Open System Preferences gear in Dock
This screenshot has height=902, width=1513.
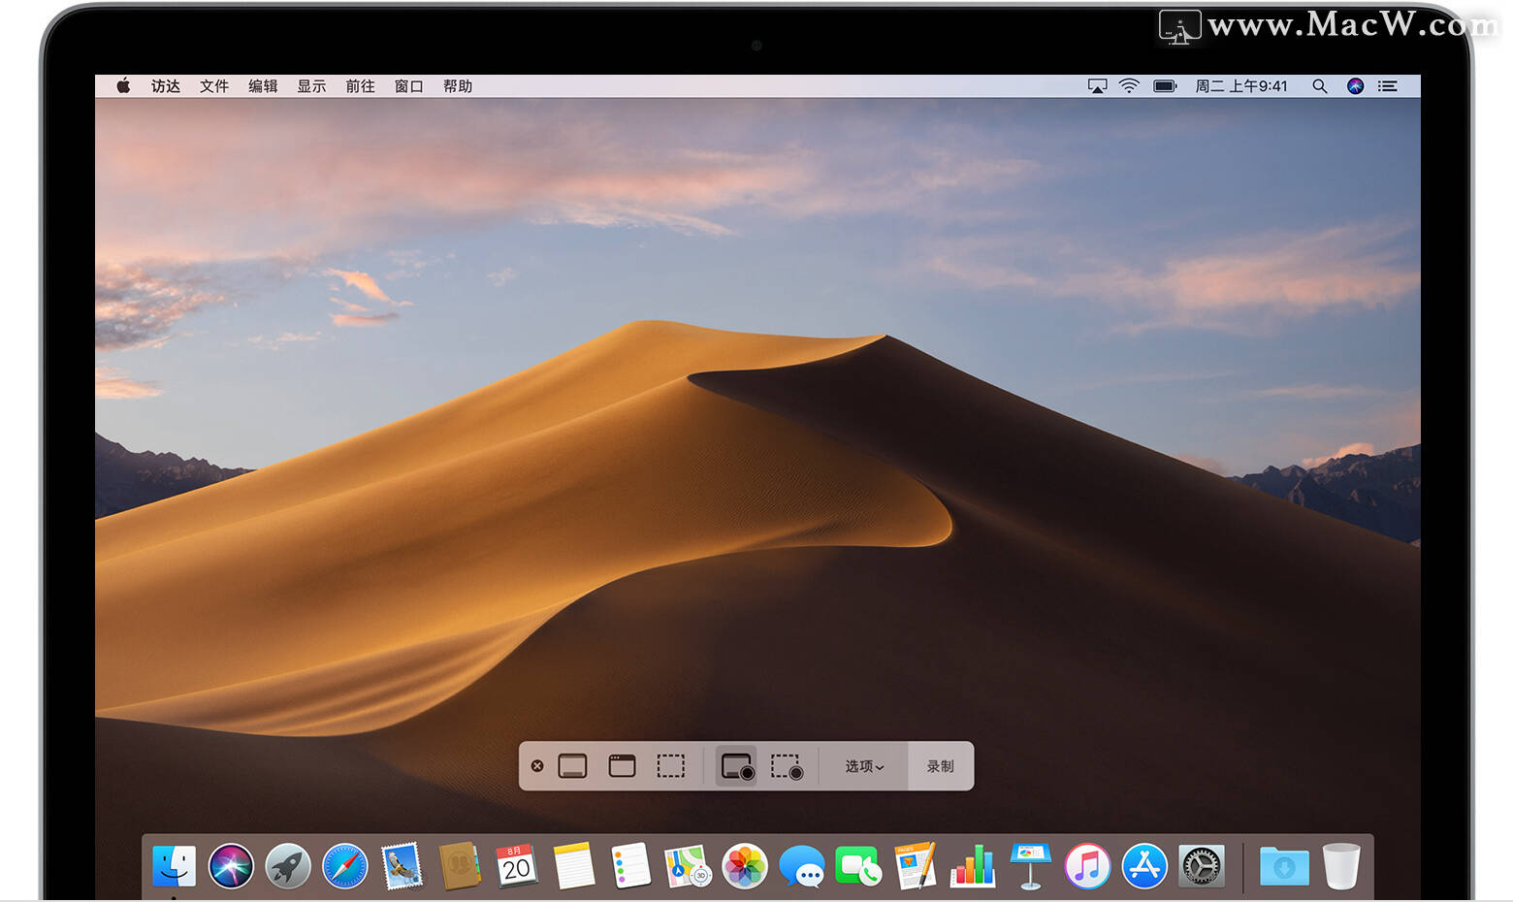[1202, 866]
